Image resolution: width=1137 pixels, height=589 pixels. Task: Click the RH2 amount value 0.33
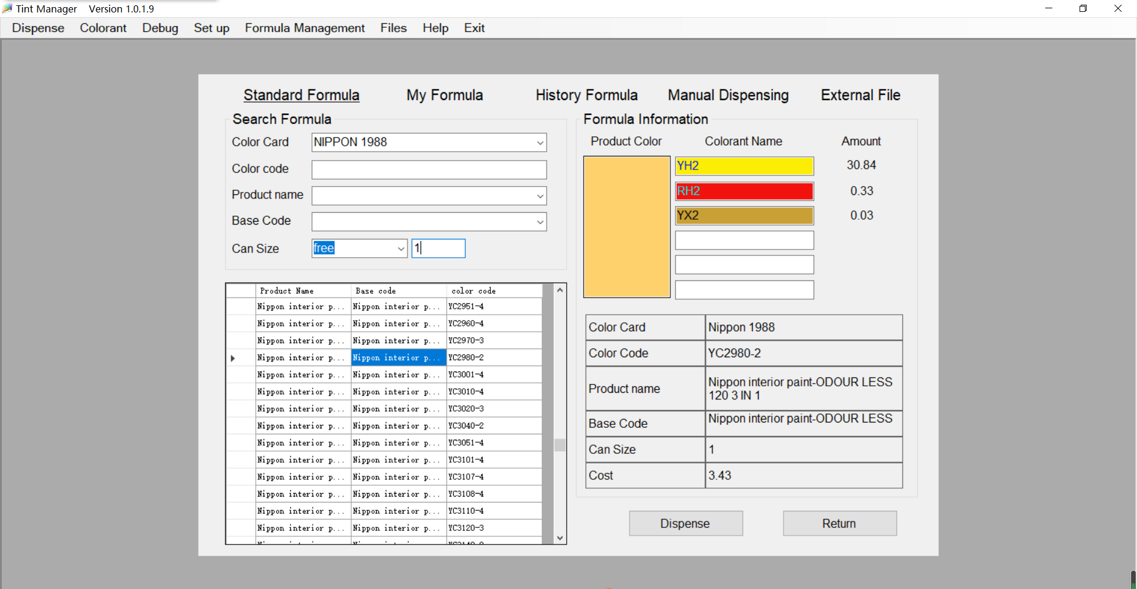coord(862,191)
